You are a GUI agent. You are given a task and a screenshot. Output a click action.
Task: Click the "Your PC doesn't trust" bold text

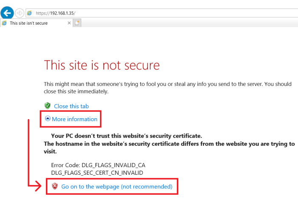tap(126, 136)
